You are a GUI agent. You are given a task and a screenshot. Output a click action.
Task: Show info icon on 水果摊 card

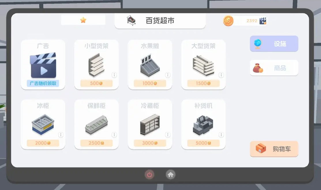tap(168, 75)
